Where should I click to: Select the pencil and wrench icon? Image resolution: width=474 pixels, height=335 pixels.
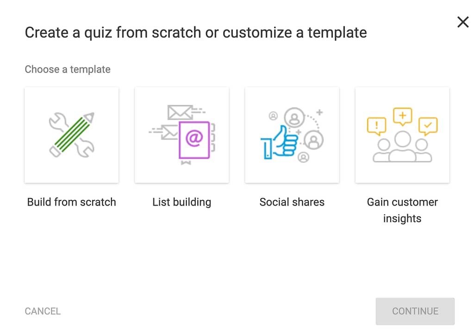pos(72,135)
